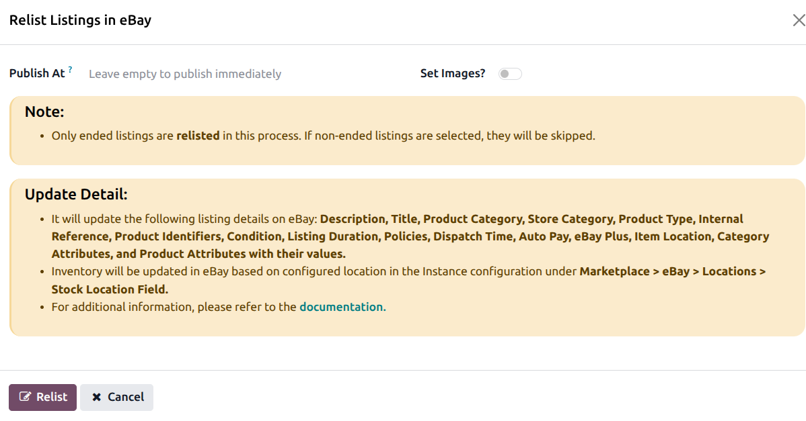Image resolution: width=806 pixels, height=421 pixels.
Task: Click the Update Detail: heading
Action: tap(76, 194)
